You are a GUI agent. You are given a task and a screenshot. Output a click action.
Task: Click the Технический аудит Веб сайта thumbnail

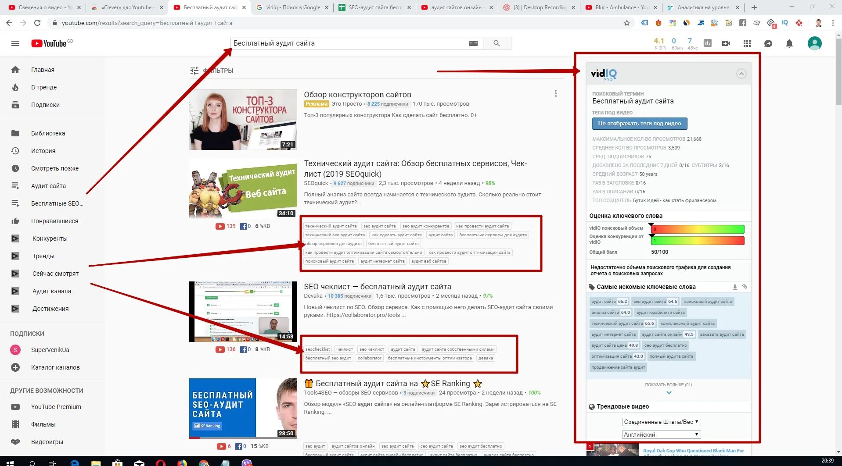pos(243,189)
